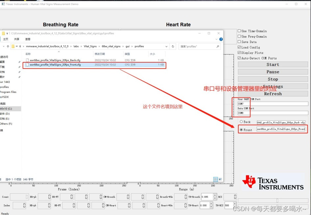Click the TH-Breath 0.005 value field
Viewport: 311px width, 215px height.
(x=207, y=197)
